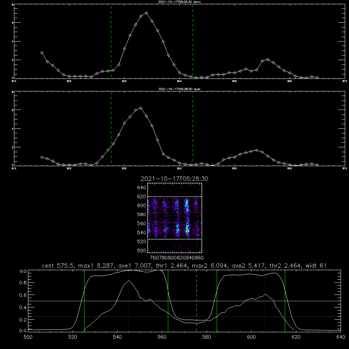
Task: Click the '0.0' y-axis label of the bottom plot
Action: click(23, 331)
